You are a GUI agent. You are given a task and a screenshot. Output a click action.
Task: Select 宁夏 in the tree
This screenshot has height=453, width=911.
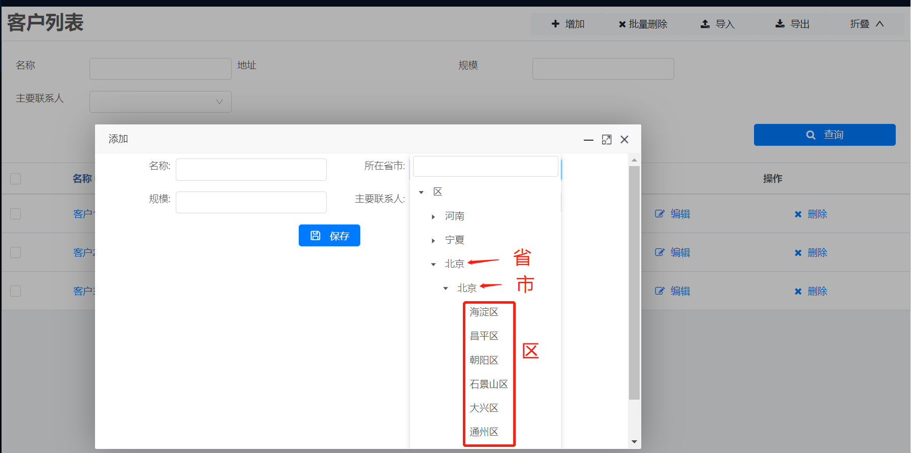[455, 240]
